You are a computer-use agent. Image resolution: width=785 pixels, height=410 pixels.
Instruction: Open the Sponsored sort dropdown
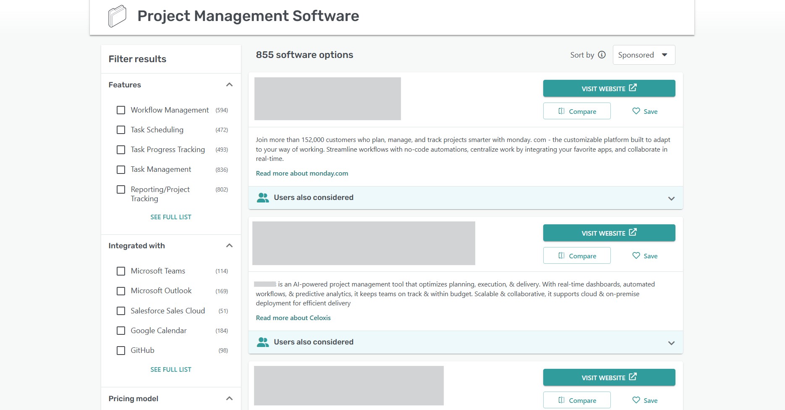pos(644,55)
